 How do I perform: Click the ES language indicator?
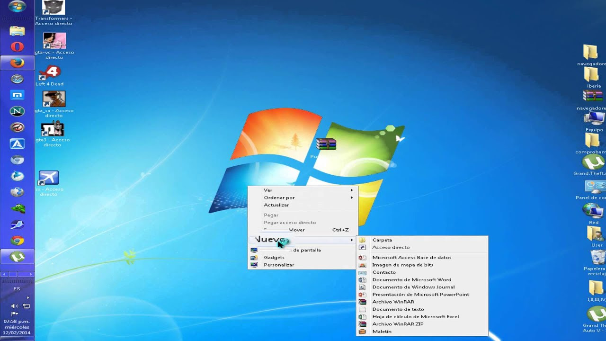pyautogui.click(x=17, y=289)
